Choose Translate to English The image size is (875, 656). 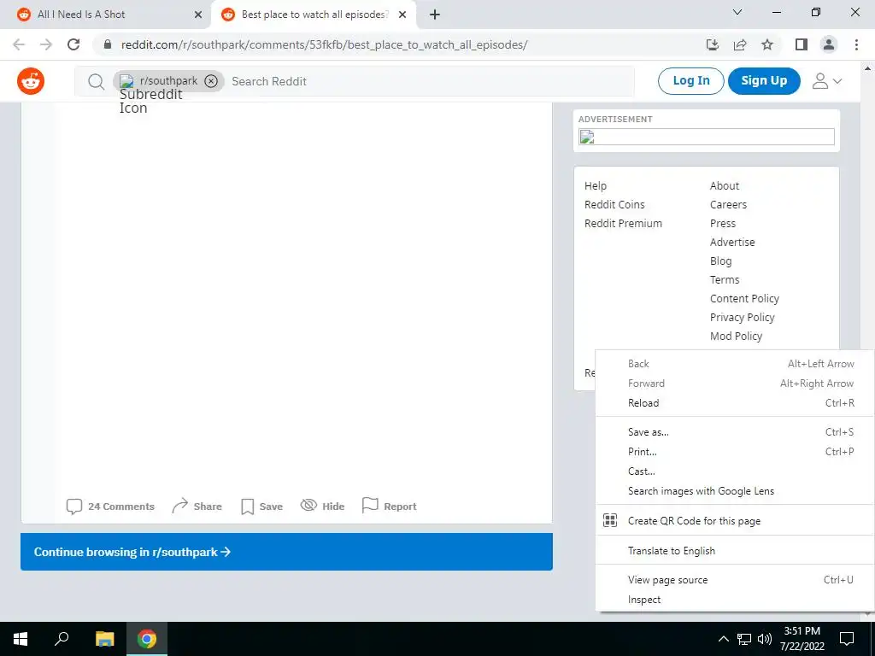coord(734,551)
